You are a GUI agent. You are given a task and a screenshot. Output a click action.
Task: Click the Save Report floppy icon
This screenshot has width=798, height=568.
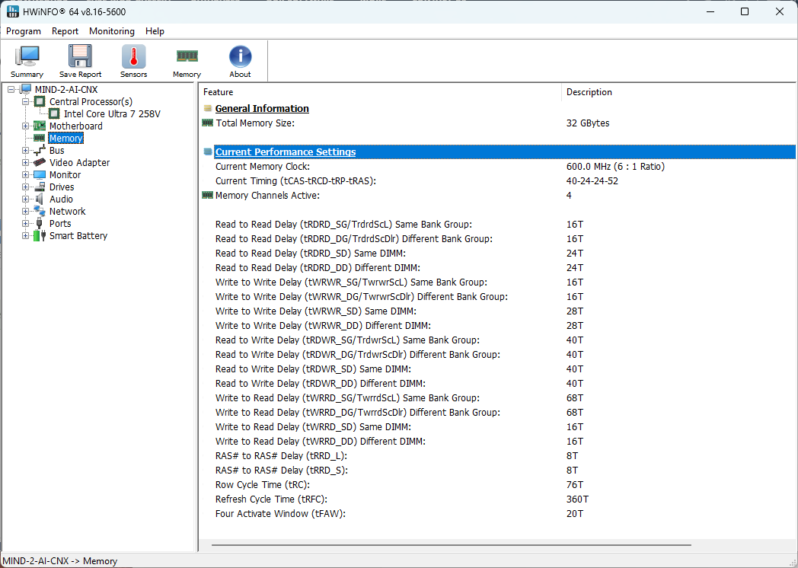(x=80, y=56)
